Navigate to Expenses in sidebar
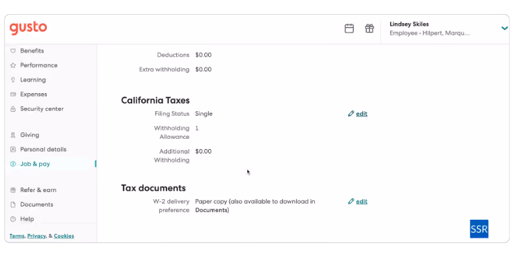The width and height of the screenshot is (514, 257). 33,94
